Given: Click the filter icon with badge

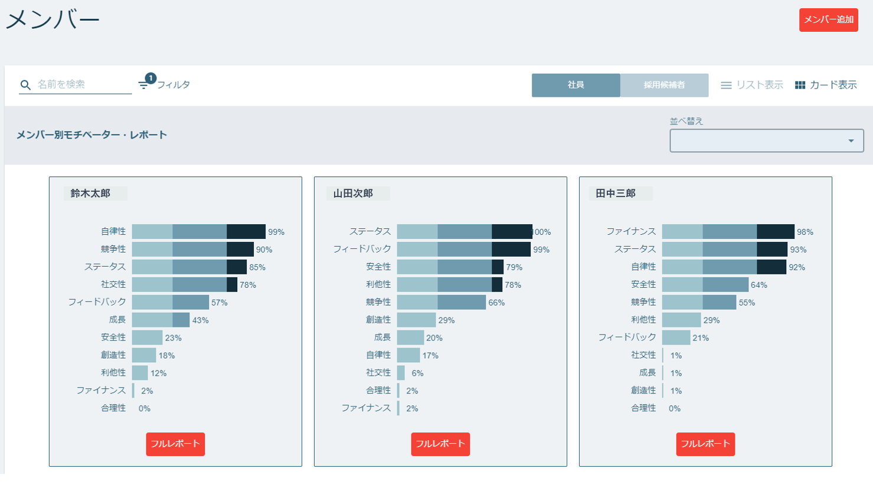Looking at the screenshot, I should (146, 83).
